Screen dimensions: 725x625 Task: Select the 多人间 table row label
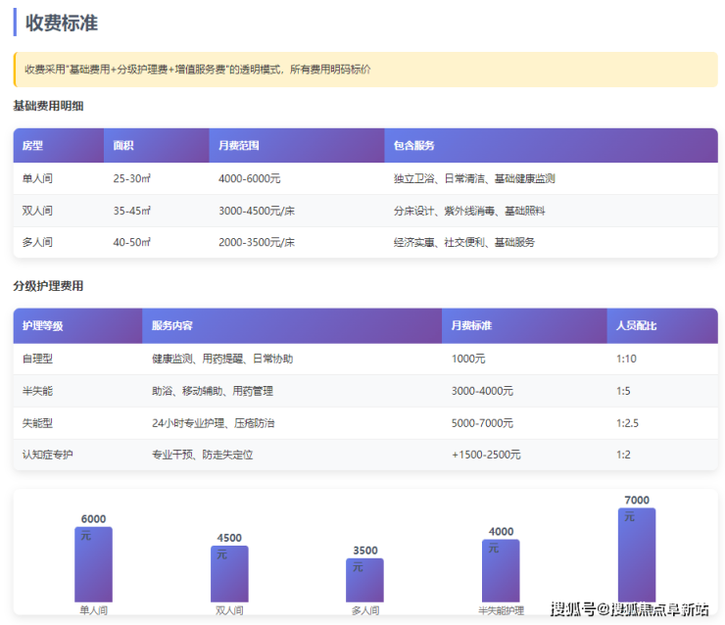pyautogui.click(x=37, y=242)
